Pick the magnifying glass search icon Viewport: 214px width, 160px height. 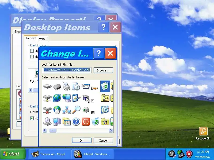tap(76, 110)
